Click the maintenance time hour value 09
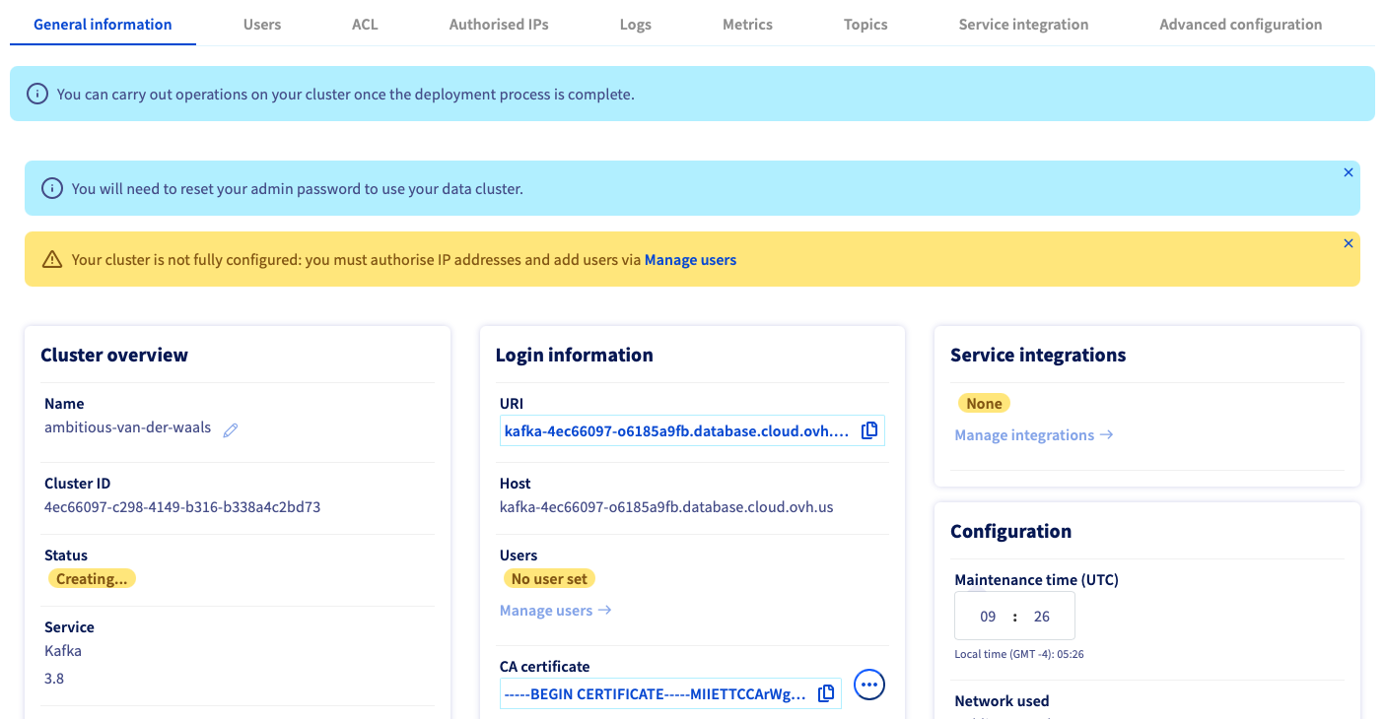 pos(988,617)
